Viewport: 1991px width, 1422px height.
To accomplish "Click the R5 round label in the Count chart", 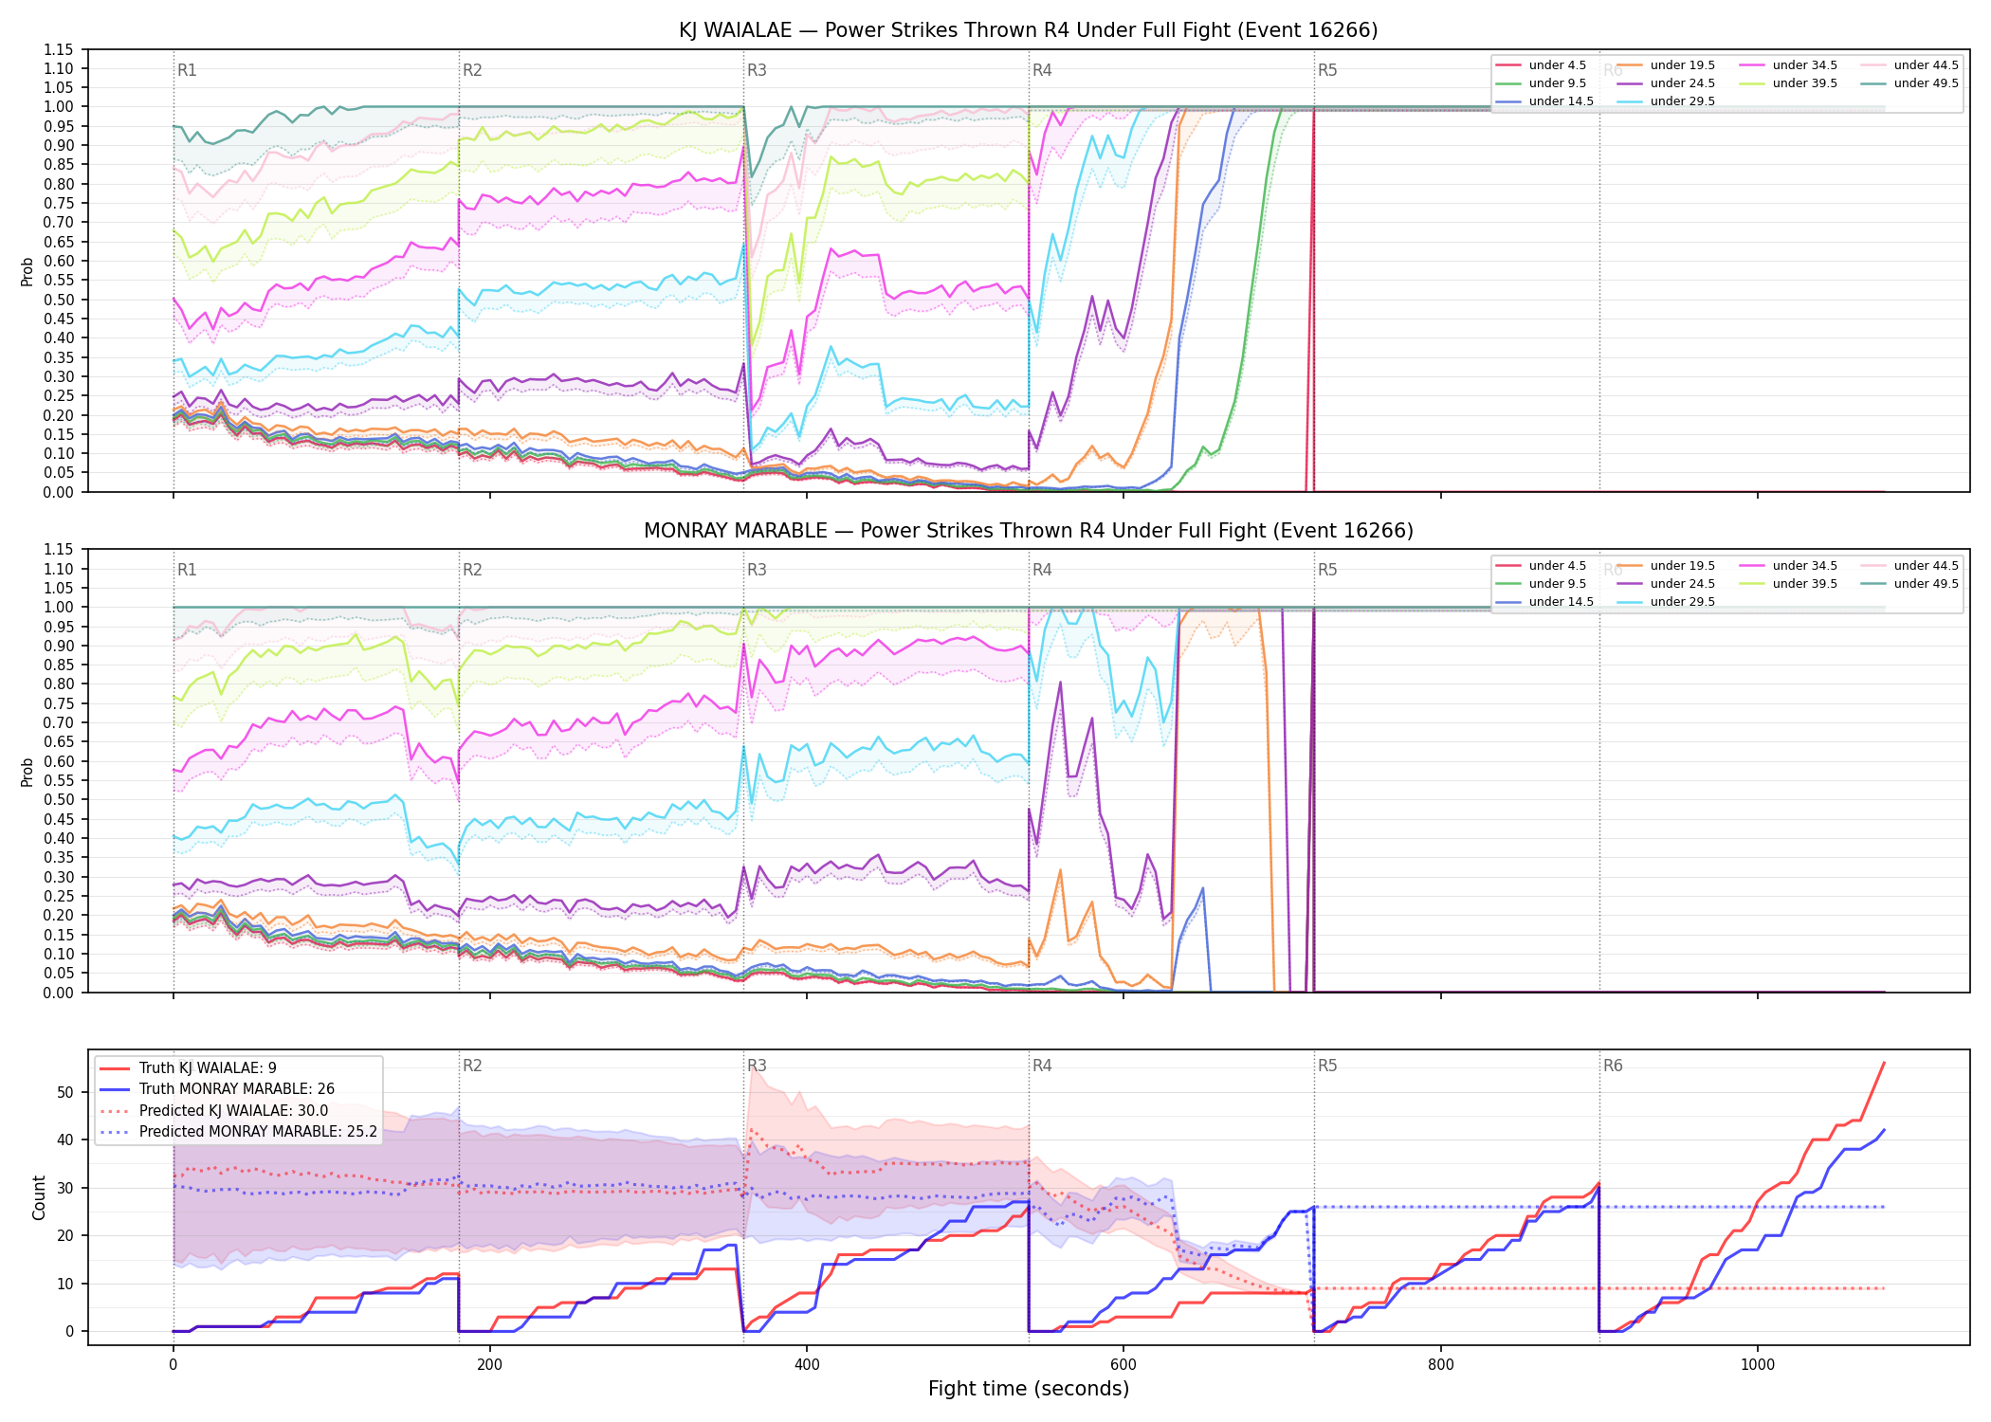I will 1327,1066.
